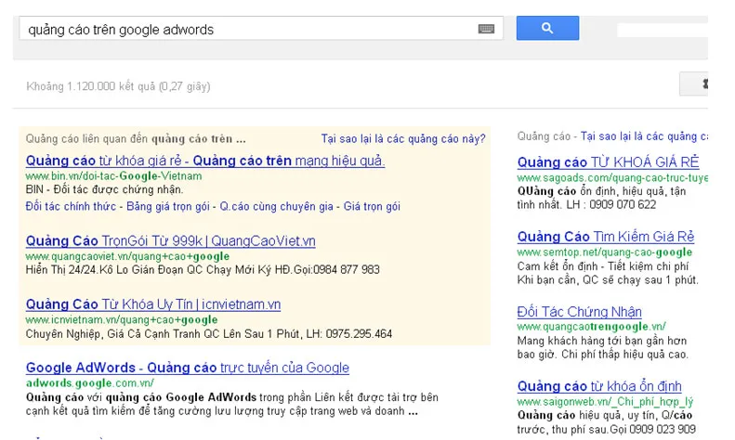The height and width of the screenshot is (440, 735).
Task: Click the www.quangcaoviet.vn URL text
Action: [127, 256]
